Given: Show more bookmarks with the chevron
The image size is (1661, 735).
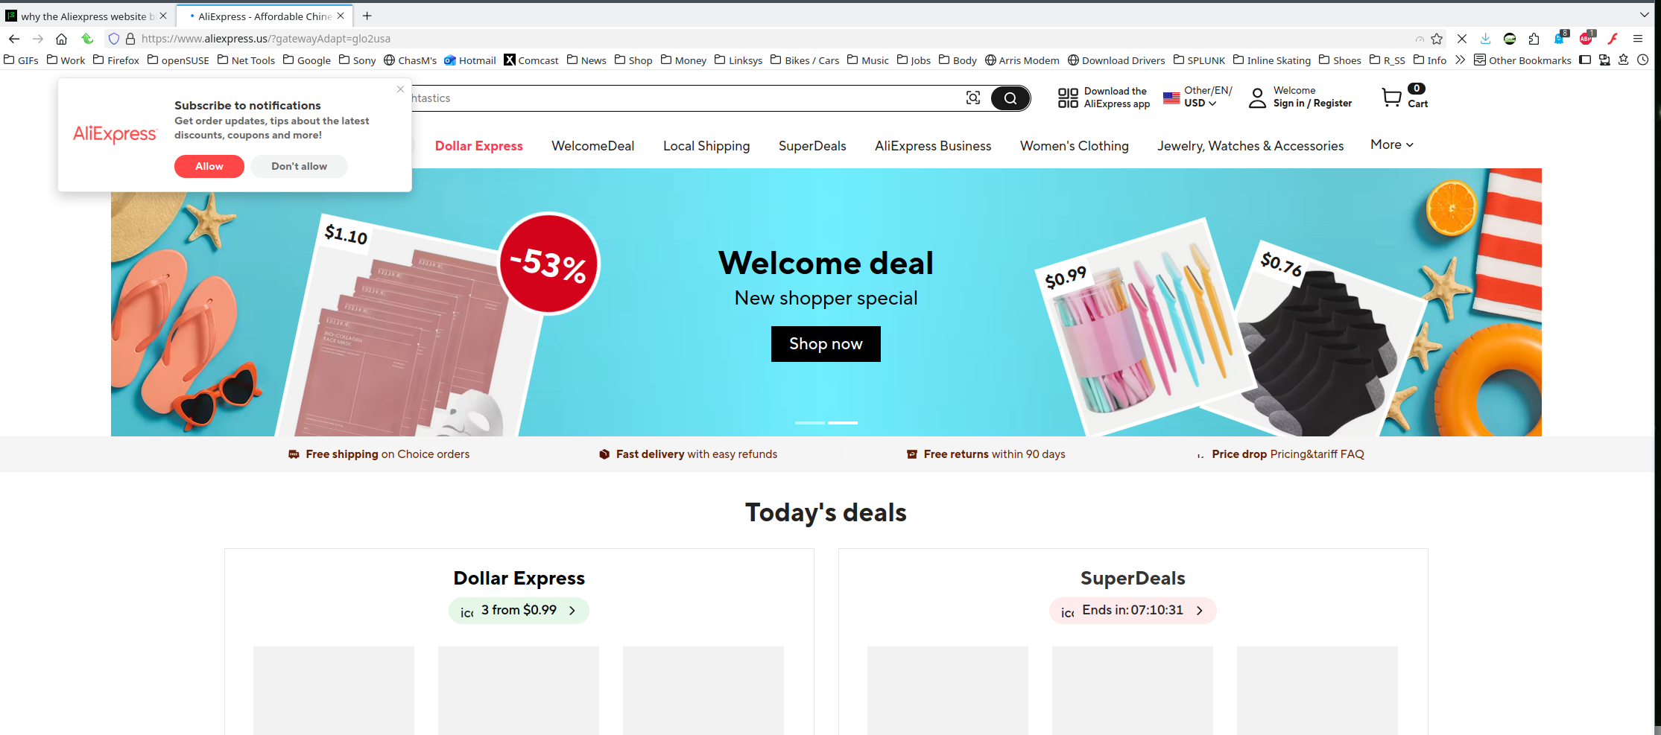Looking at the screenshot, I should pyautogui.click(x=1460, y=60).
